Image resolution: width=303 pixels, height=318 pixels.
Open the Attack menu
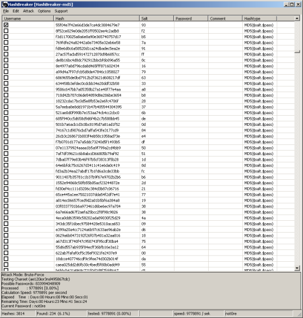[x=29, y=11]
